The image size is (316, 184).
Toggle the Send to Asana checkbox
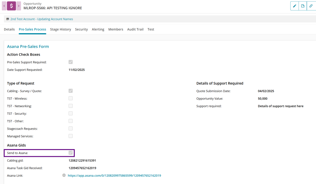(71, 153)
